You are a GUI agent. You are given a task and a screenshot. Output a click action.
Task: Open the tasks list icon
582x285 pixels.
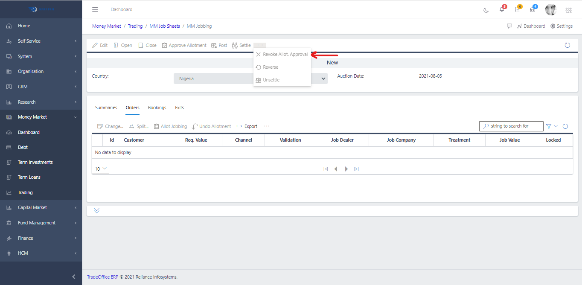pos(517,9)
